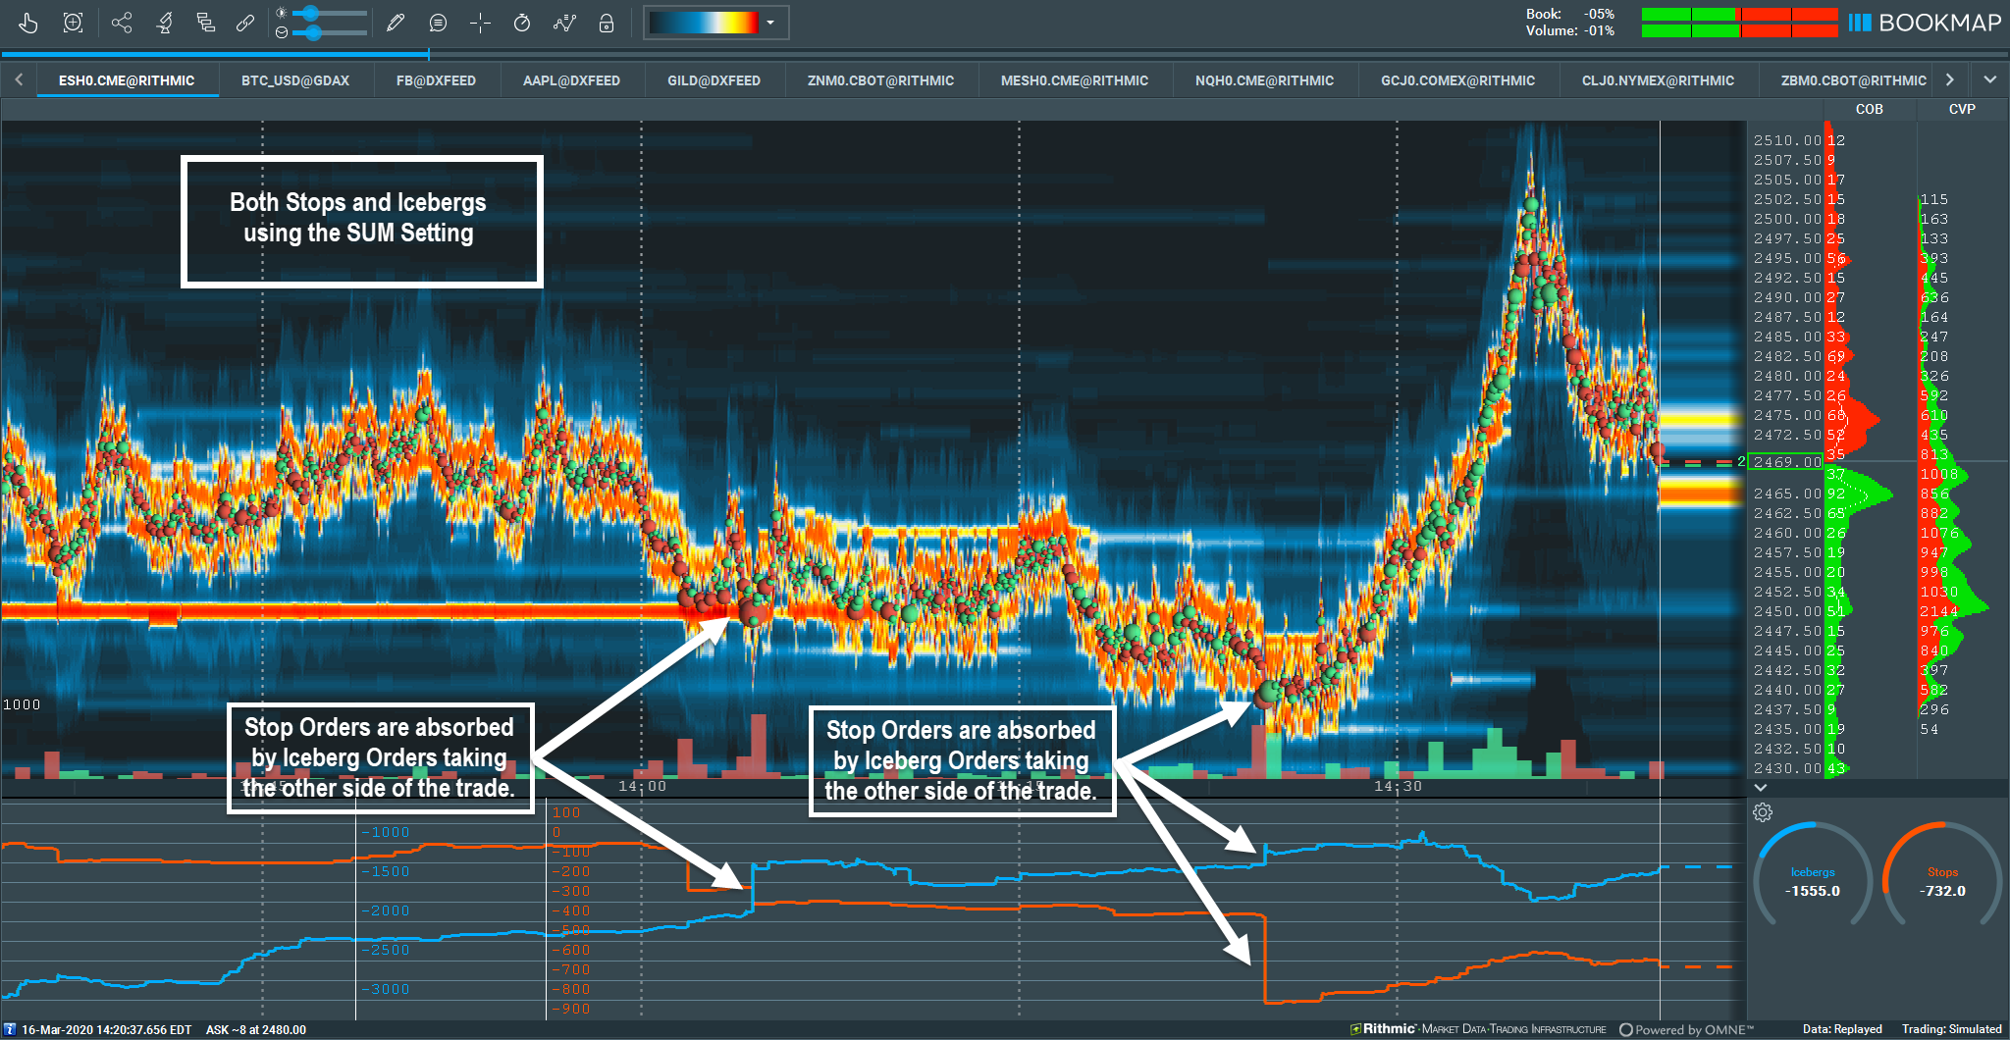Click the lock icon in the toolbar
This screenshot has height=1040, width=2010.
tap(606, 23)
